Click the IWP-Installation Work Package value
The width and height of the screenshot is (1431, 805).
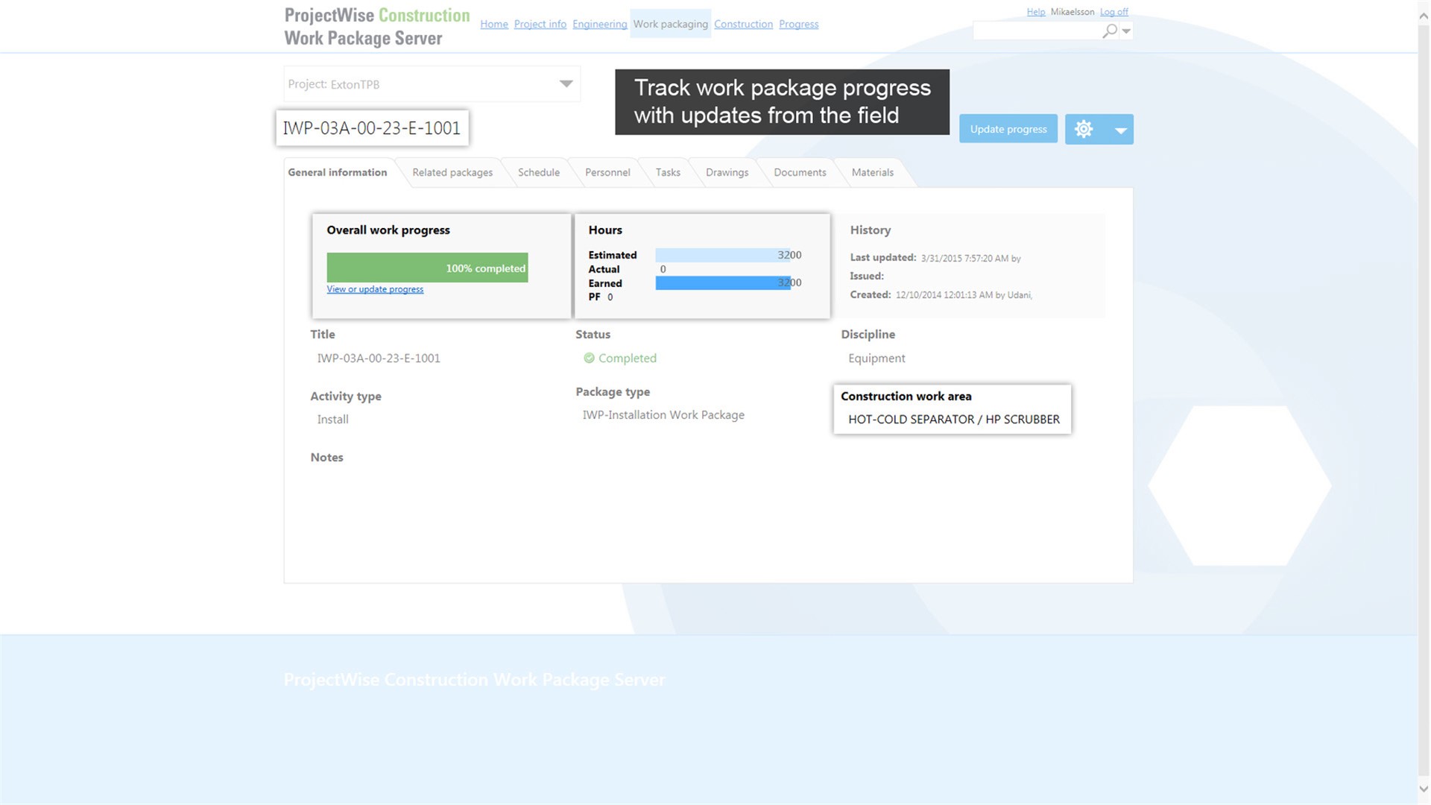tap(663, 415)
